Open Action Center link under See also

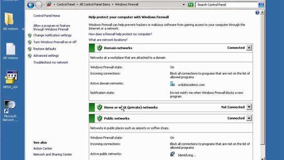coord(43,148)
